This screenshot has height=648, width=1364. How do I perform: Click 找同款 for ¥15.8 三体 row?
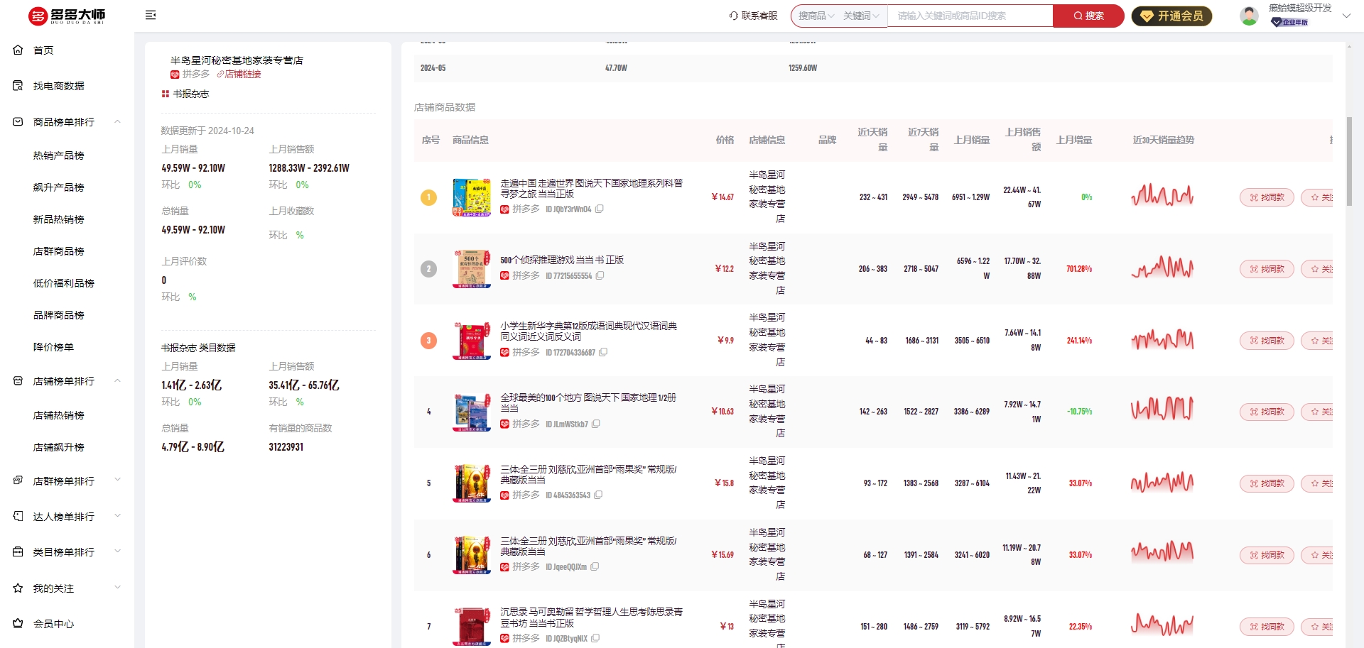click(1267, 483)
